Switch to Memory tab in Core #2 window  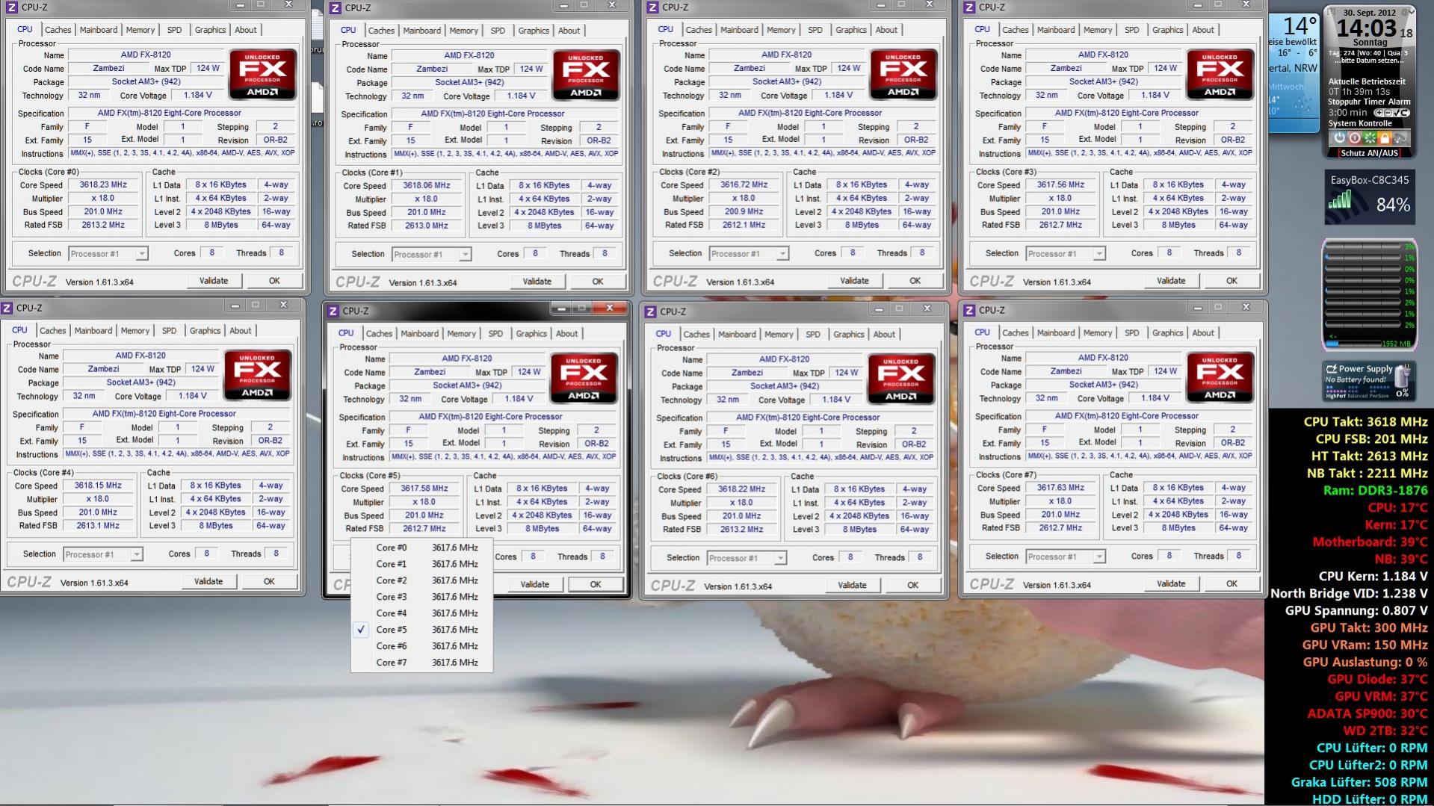781,30
